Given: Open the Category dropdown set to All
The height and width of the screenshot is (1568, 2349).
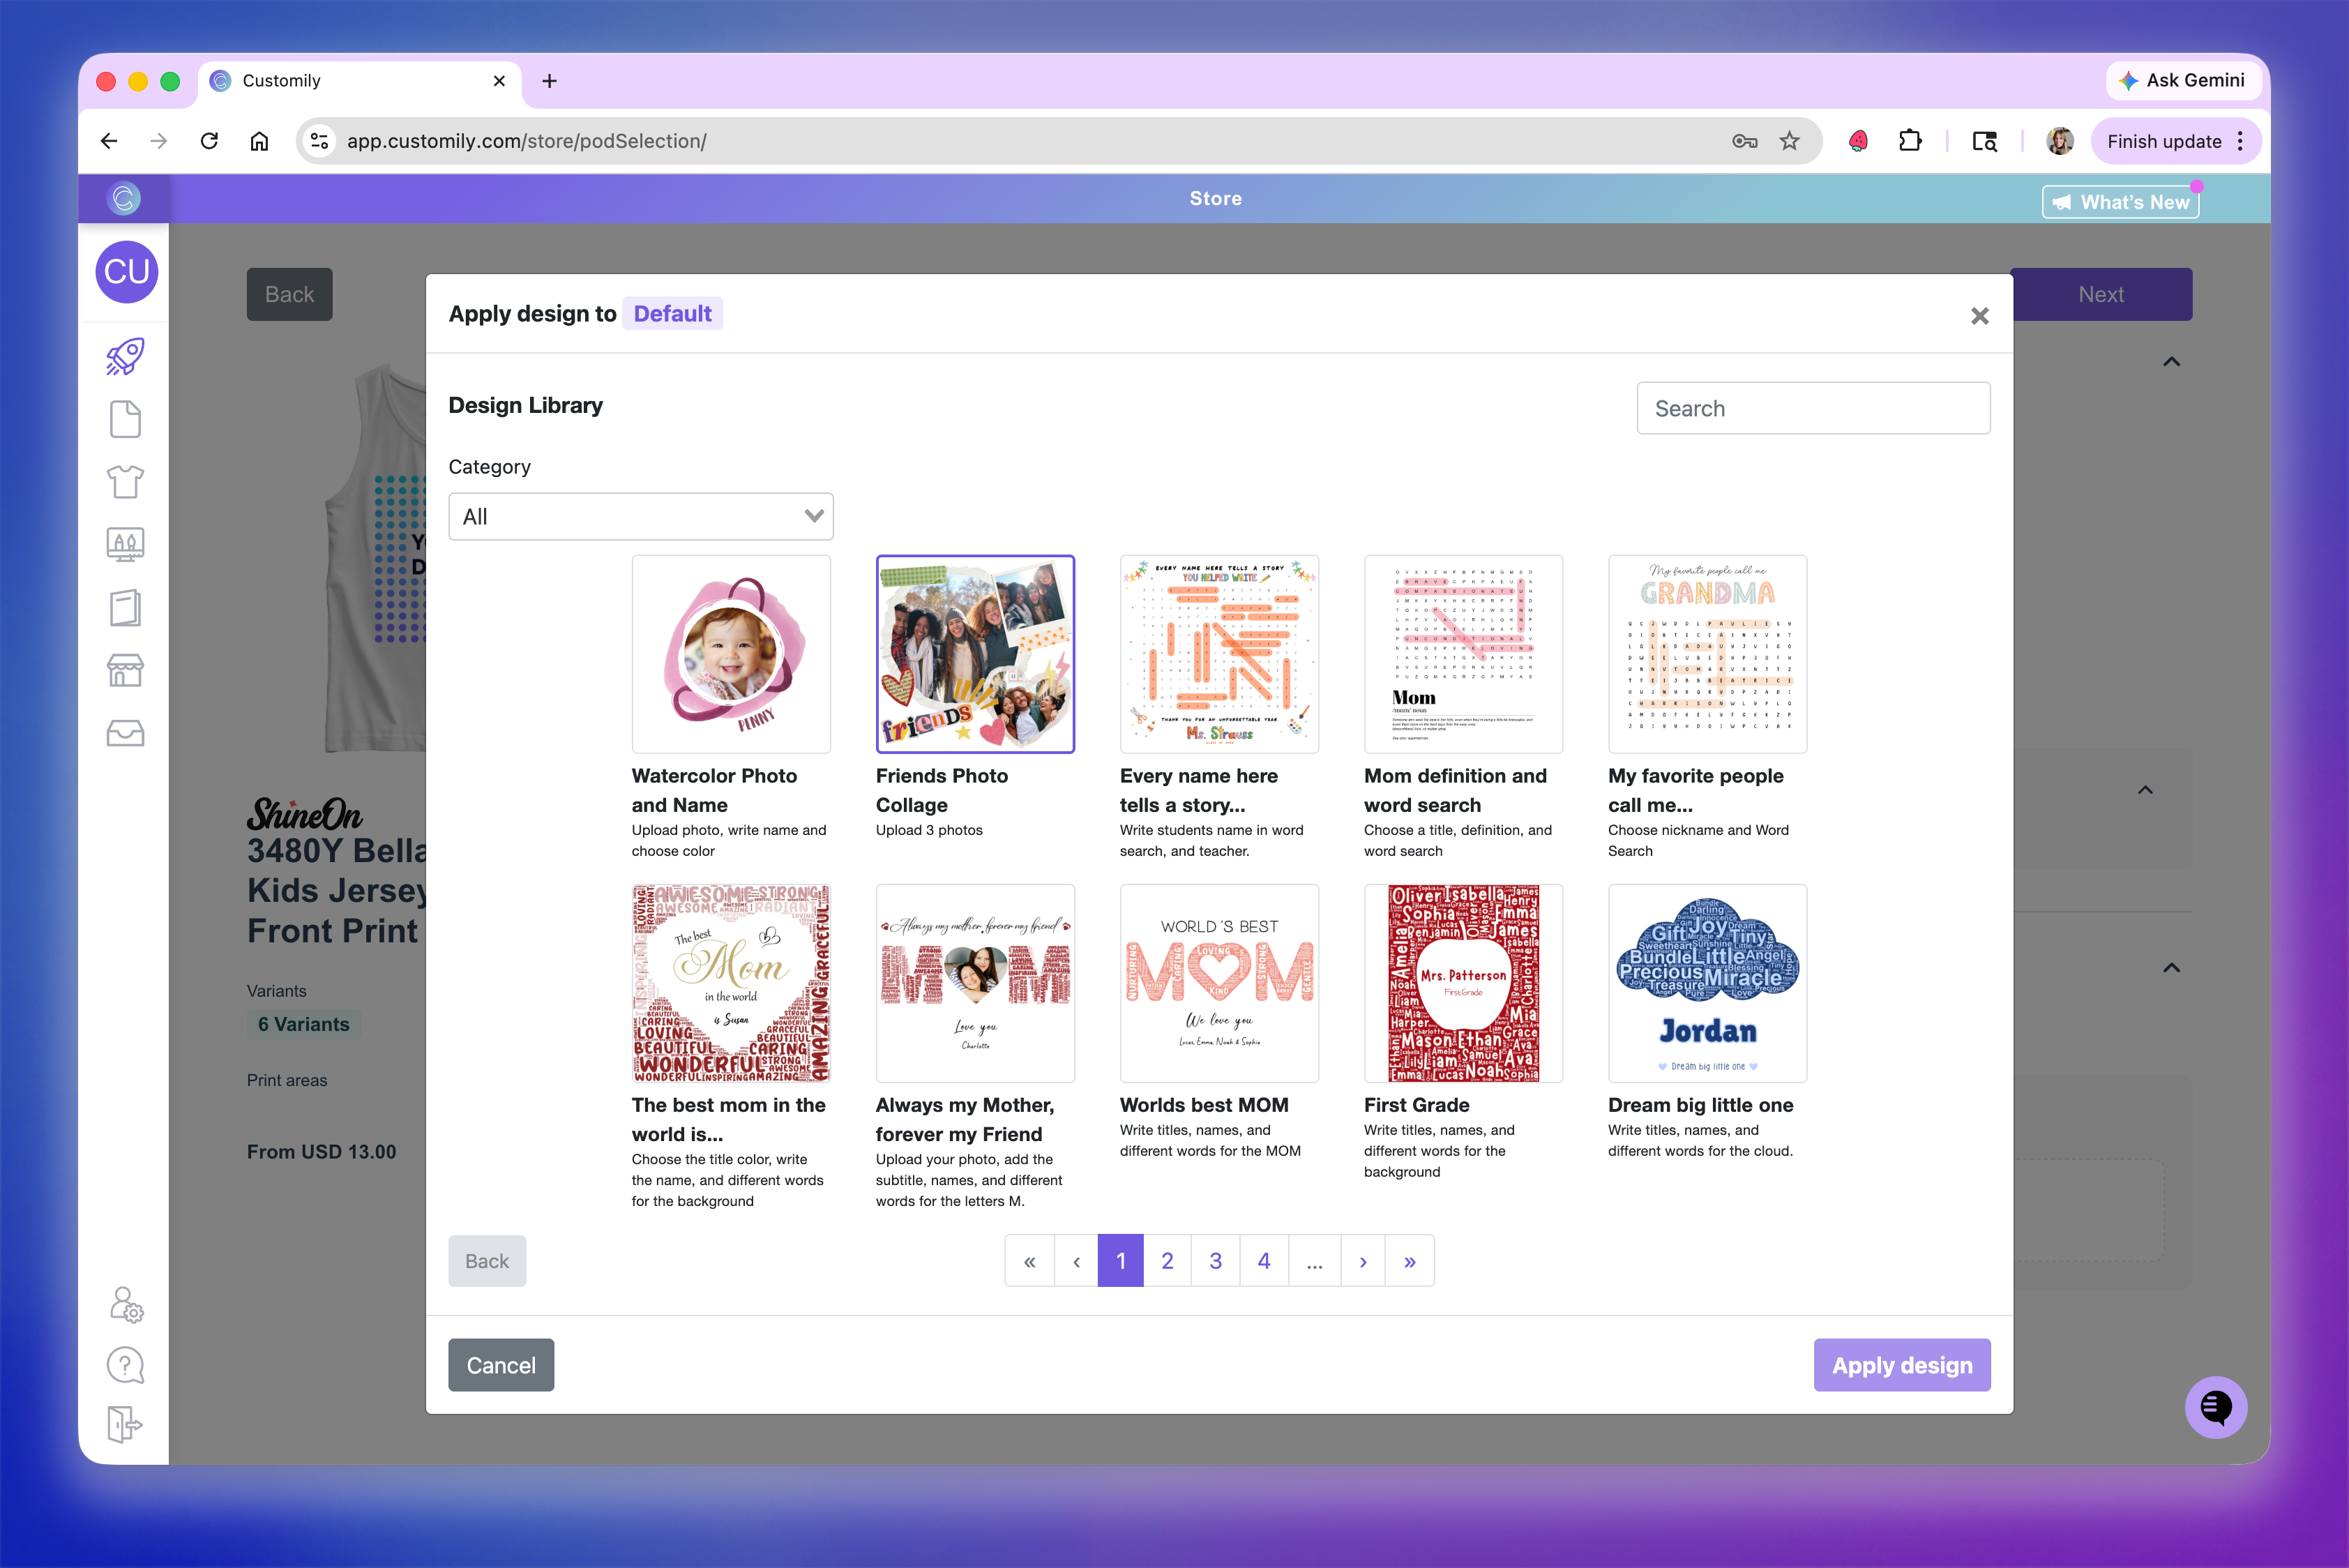Looking at the screenshot, I should coord(641,516).
